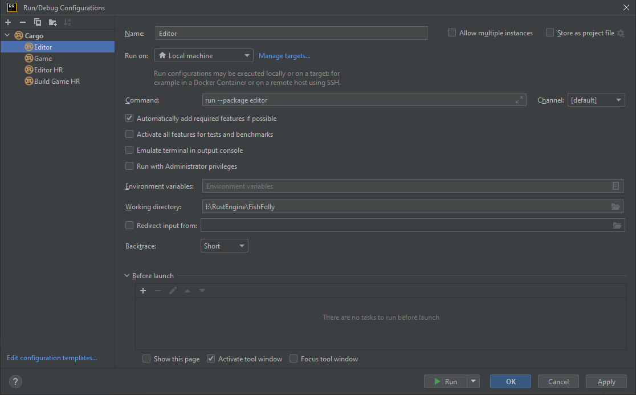Click the copy configuration icon
Screen dimensions: 636x395
38,22
